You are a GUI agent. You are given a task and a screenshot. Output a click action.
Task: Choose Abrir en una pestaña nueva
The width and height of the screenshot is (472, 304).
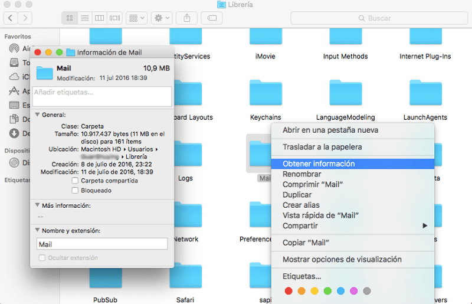tap(352, 130)
